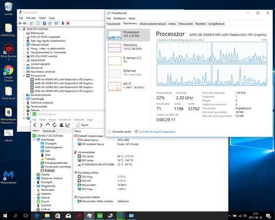Image resolution: width=275 pixels, height=220 pixels.
Task: Click AIDA64 toolbar Up arrow
Action: 48,125
